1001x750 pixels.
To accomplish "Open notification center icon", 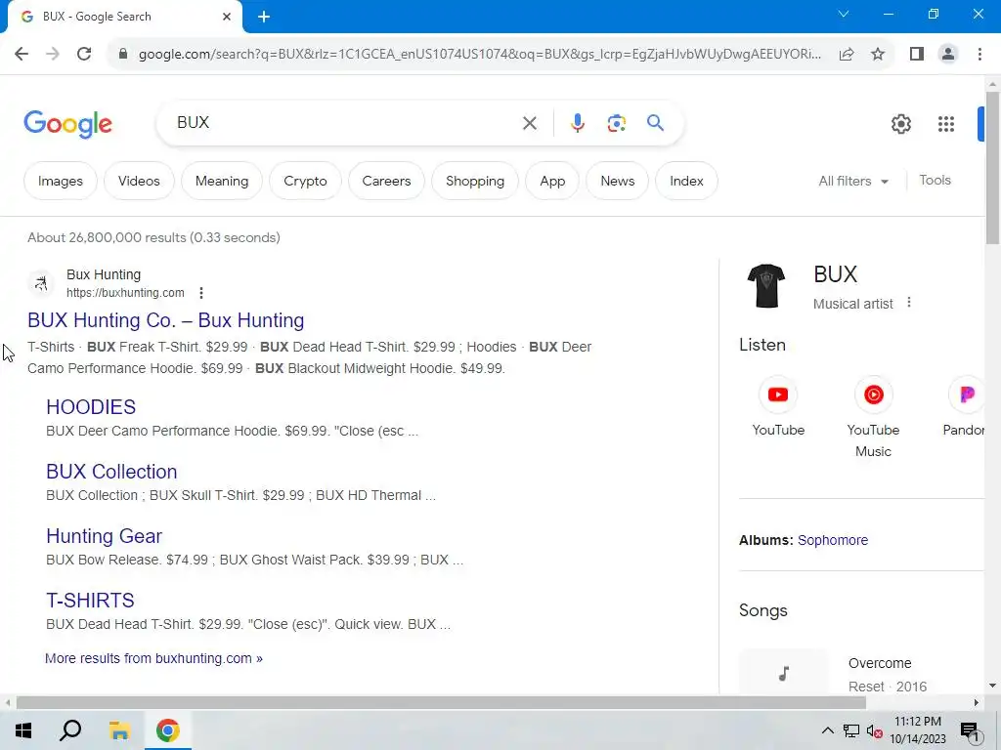I will point(970,732).
